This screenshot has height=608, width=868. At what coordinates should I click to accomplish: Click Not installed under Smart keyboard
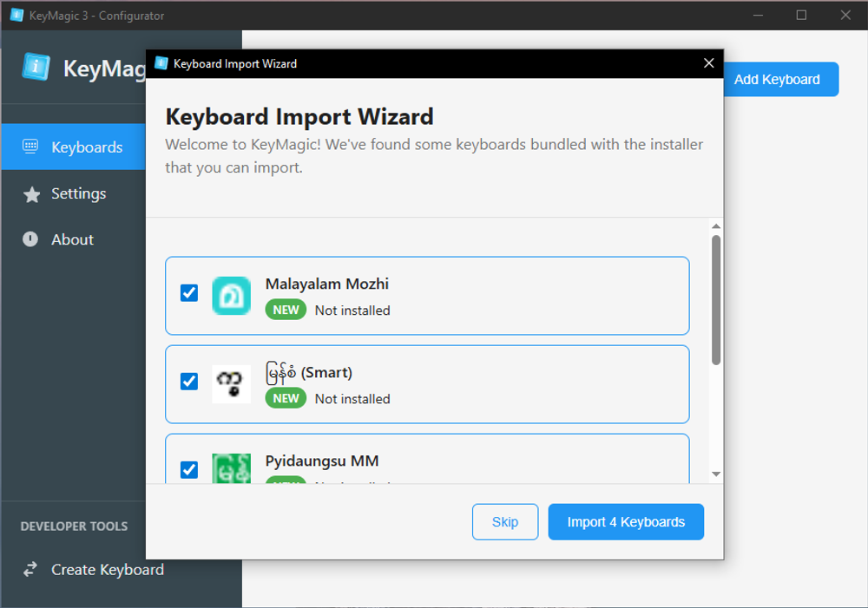[352, 399]
